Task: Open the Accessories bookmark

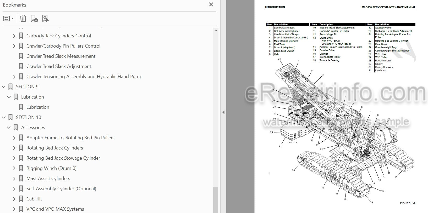Action: pos(33,128)
